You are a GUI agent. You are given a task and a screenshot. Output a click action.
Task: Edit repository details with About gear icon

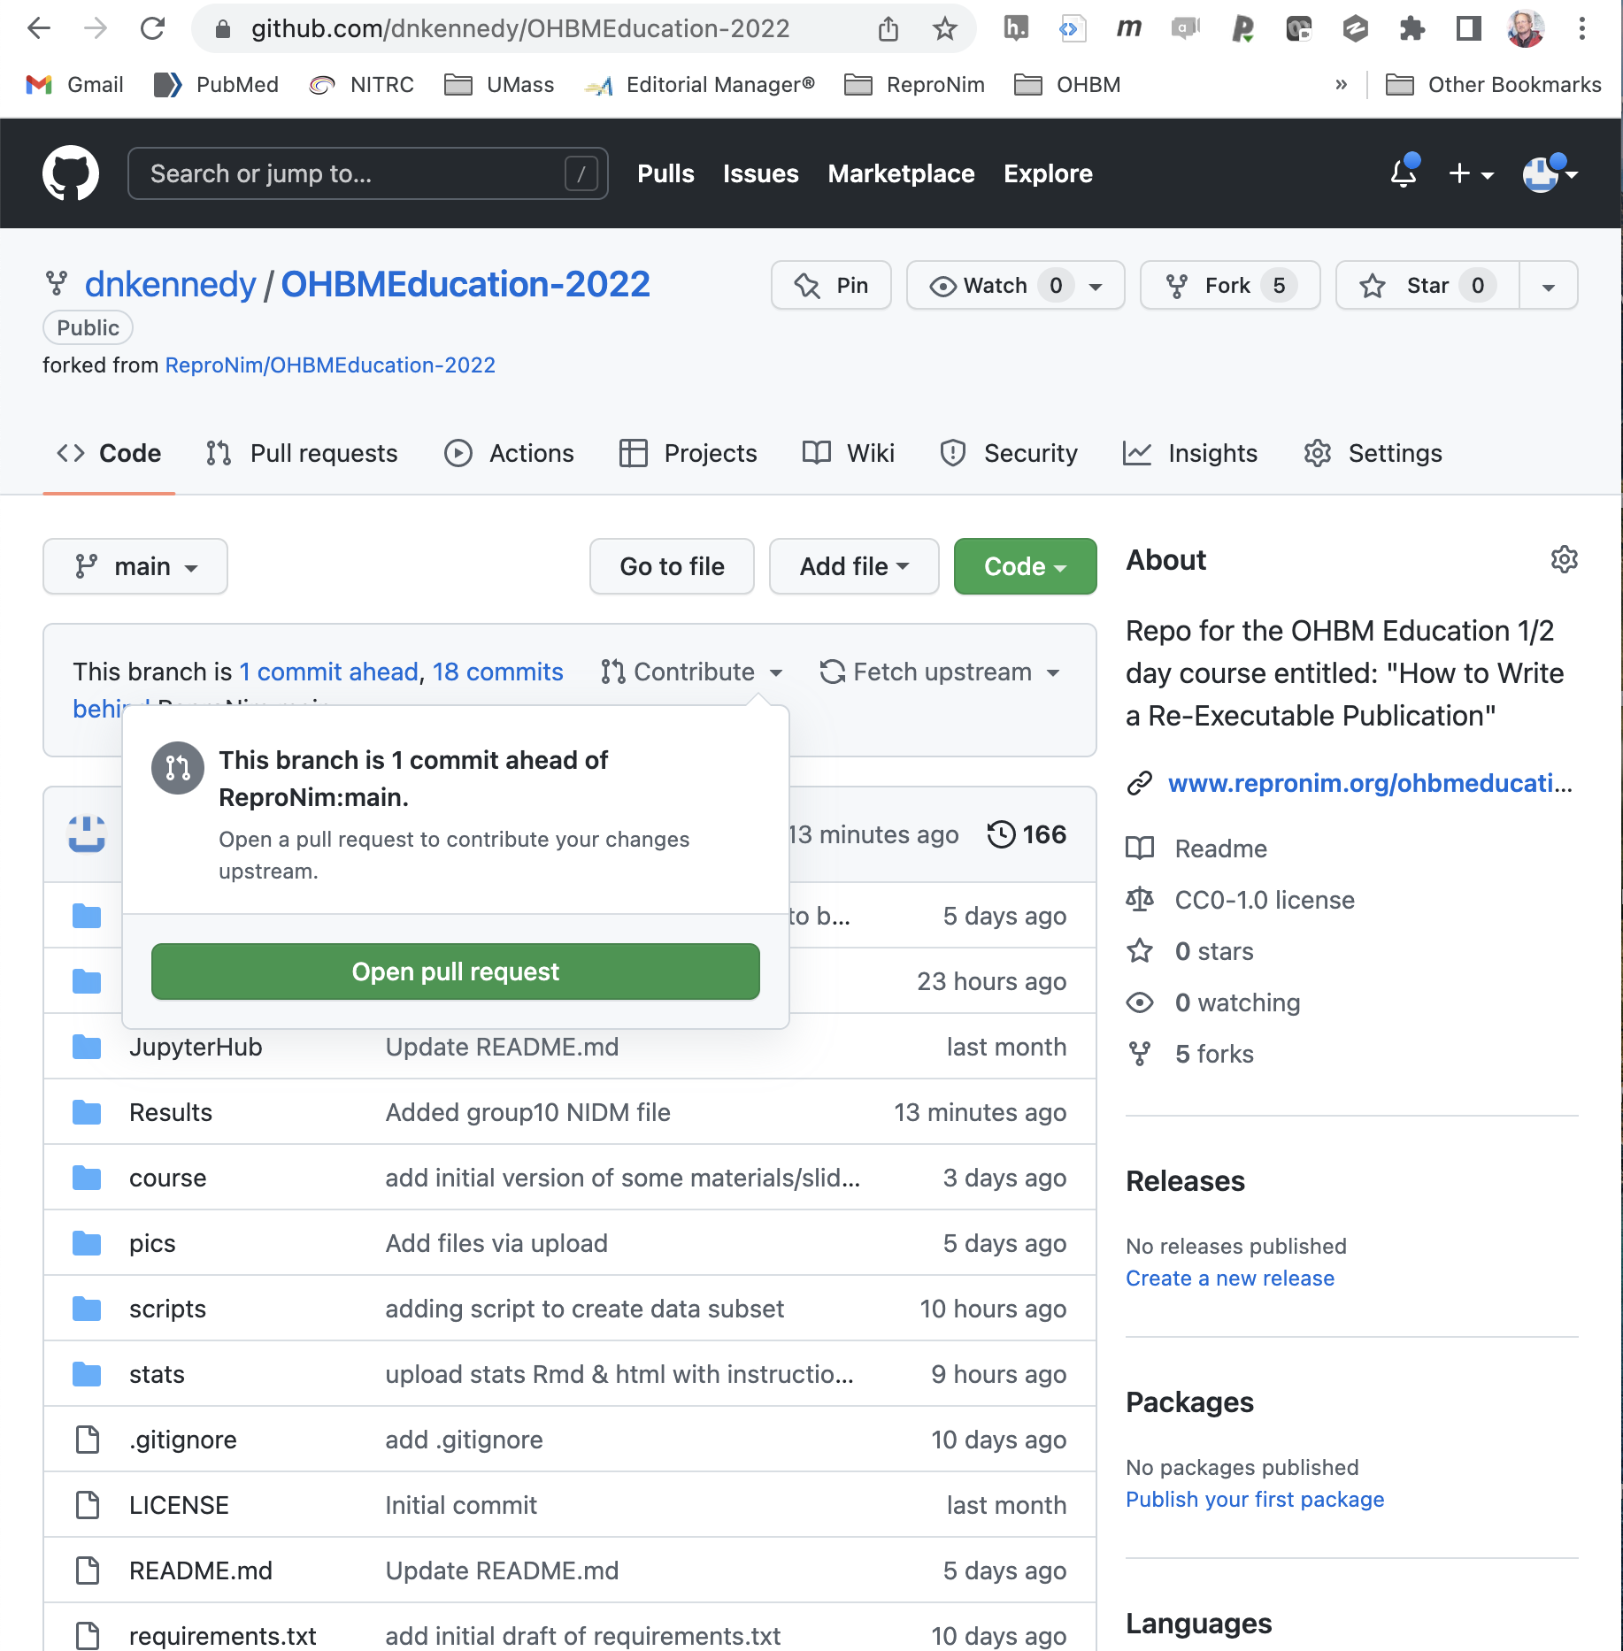coord(1564,559)
